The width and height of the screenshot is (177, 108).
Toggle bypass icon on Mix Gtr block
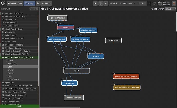tap(64, 68)
